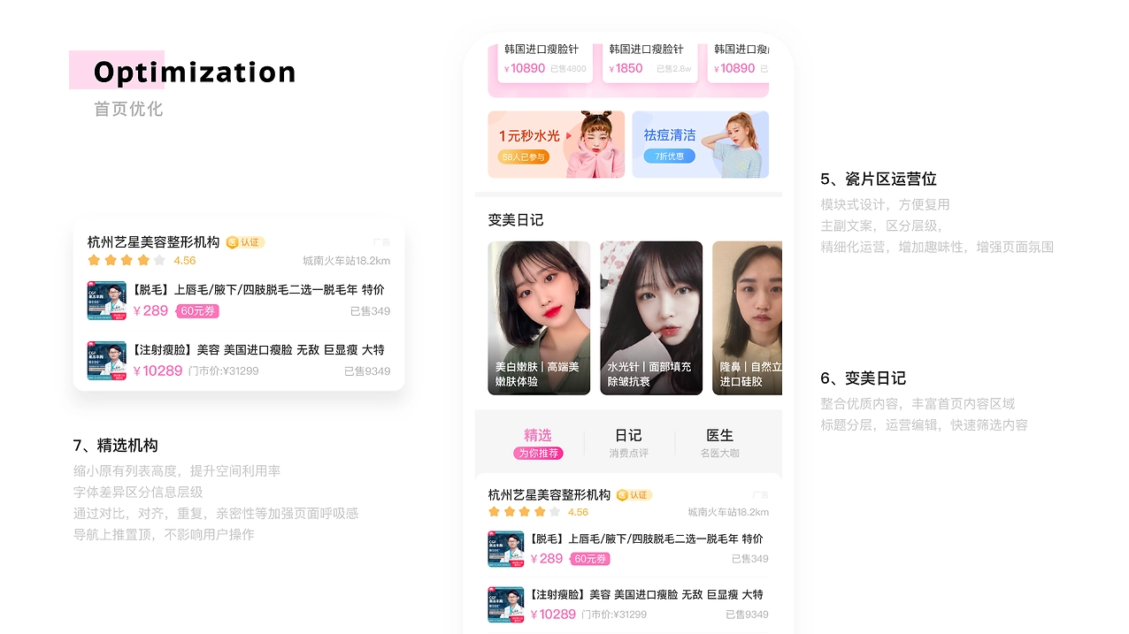Open 杭州艺星美容整形机构 title in phone
The image size is (1129, 634).
click(x=549, y=495)
